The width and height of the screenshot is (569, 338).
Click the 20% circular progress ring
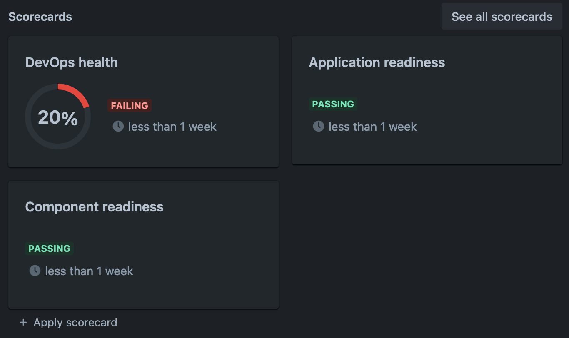58,117
